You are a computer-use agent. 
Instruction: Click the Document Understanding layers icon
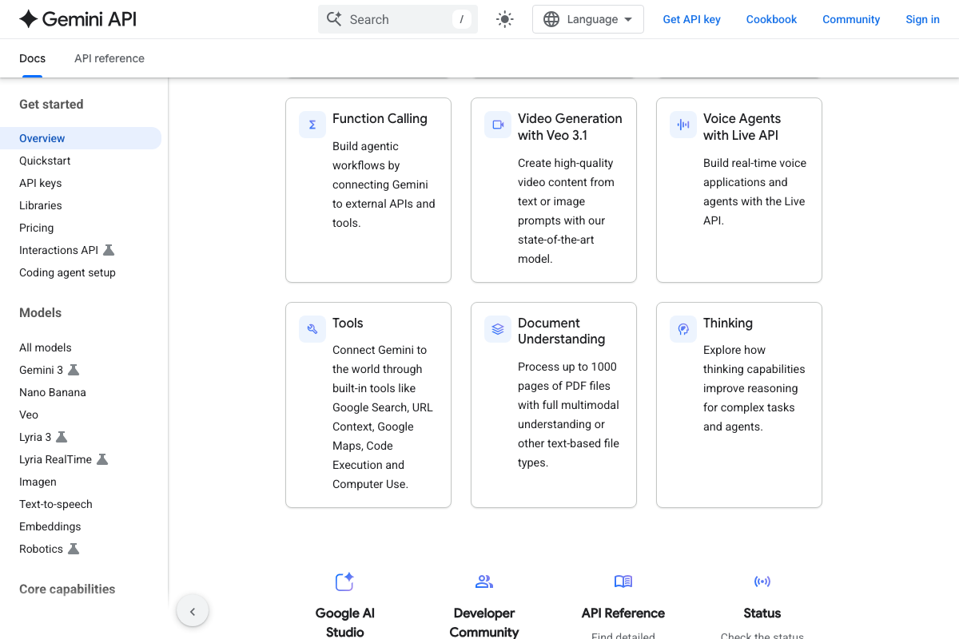click(x=498, y=329)
